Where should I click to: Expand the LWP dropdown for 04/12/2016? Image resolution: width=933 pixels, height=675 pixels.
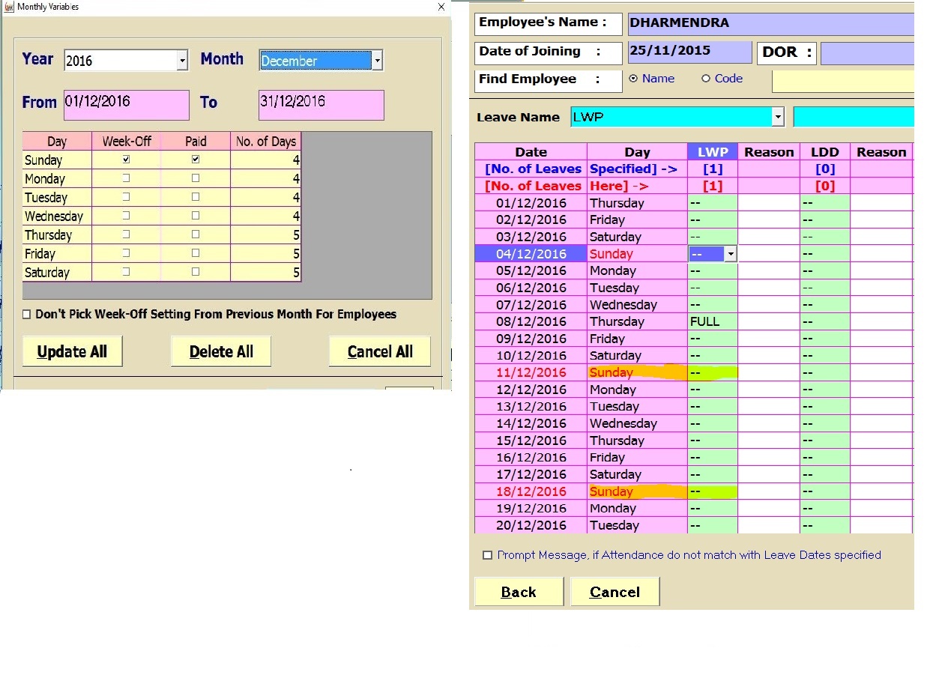click(x=731, y=254)
